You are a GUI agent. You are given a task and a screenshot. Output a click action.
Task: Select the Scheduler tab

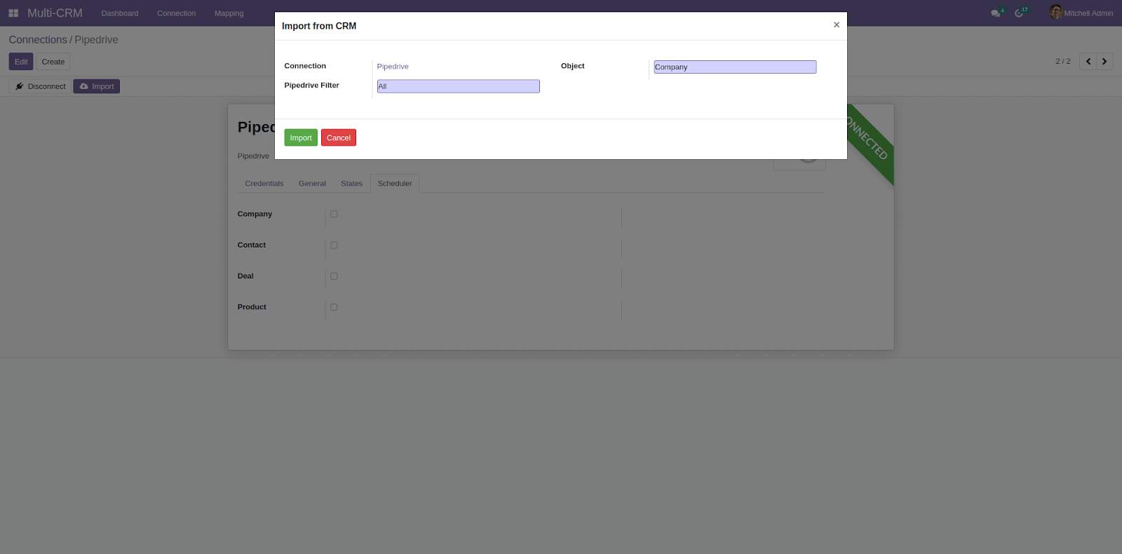click(x=395, y=184)
